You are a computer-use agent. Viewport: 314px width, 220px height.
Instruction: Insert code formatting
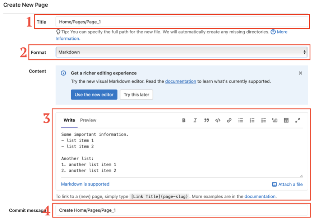[218, 120]
